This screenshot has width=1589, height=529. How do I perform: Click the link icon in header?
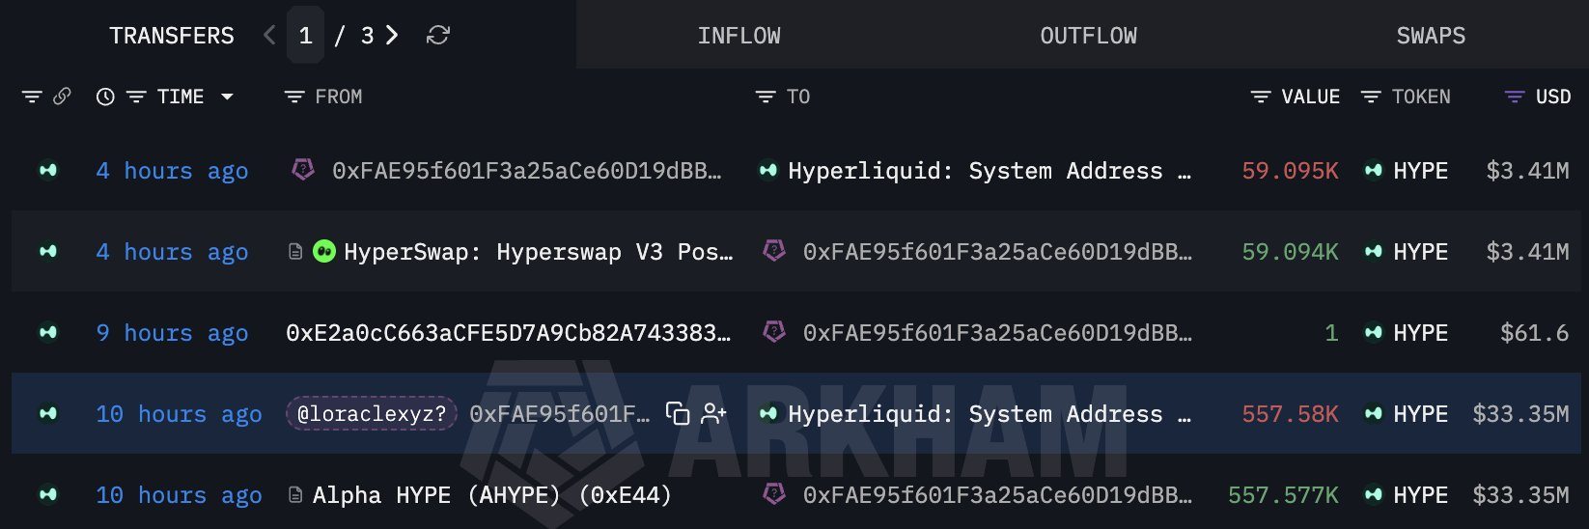(62, 97)
